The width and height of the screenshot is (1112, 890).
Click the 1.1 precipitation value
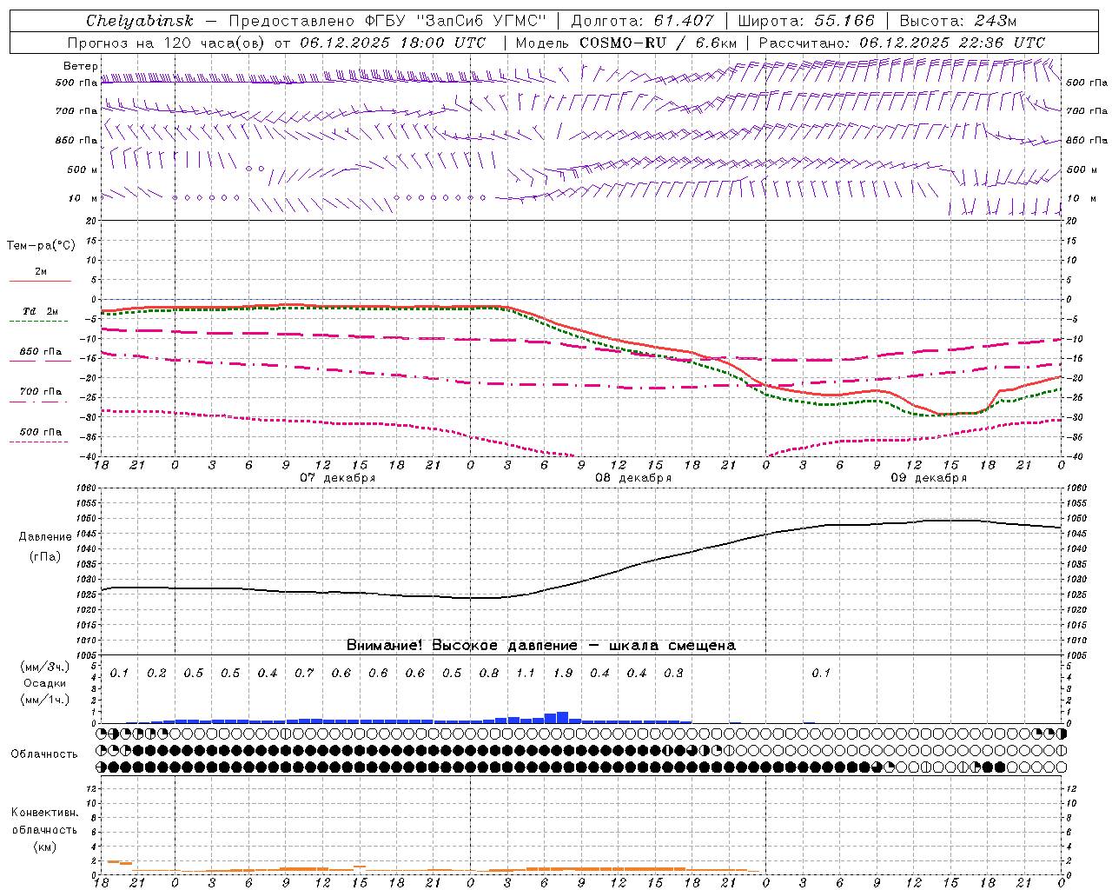pyautogui.click(x=526, y=673)
